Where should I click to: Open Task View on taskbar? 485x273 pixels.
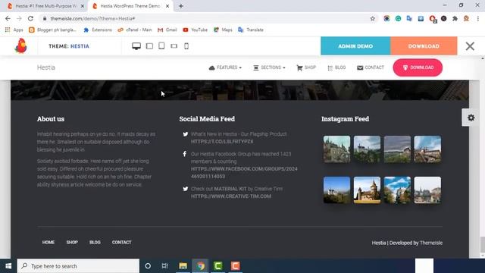point(165,266)
